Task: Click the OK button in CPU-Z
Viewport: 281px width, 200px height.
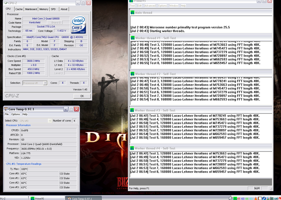Action: click(x=82, y=96)
